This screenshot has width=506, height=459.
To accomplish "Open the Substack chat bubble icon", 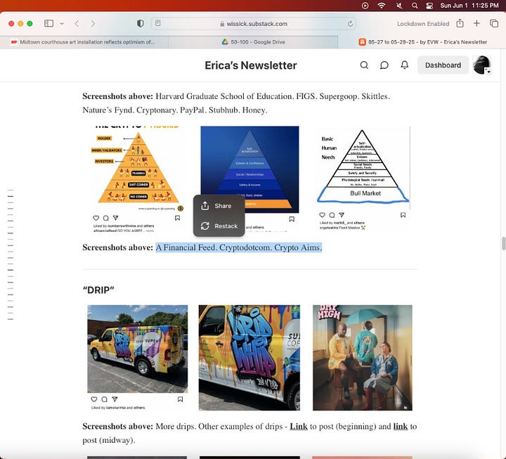I will [384, 65].
